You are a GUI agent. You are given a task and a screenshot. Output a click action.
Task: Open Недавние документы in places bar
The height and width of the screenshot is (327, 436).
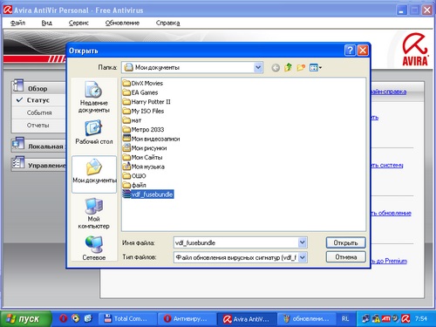point(93,98)
